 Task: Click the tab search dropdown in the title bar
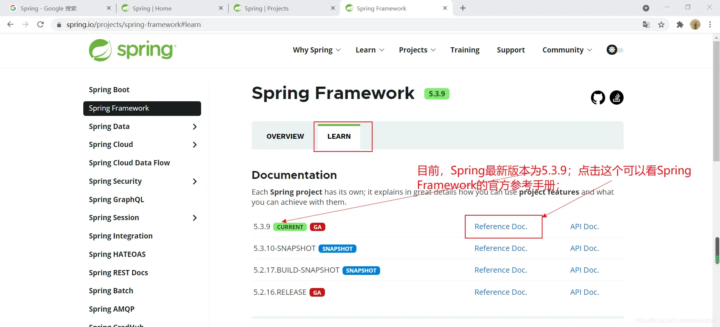coord(646,8)
